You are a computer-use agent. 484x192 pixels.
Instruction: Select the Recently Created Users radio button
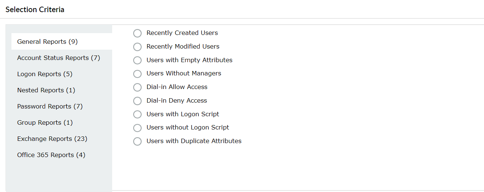pos(137,33)
